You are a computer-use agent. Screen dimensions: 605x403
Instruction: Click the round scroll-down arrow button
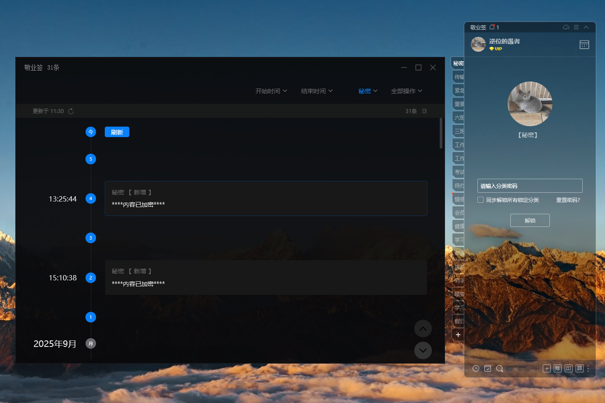pyautogui.click(x=423, y=350)
